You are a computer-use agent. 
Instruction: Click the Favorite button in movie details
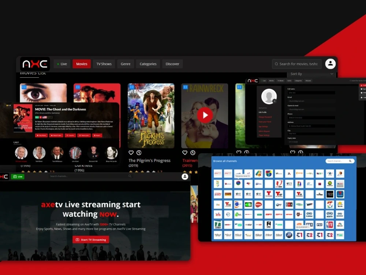click(x=70, y=135)
